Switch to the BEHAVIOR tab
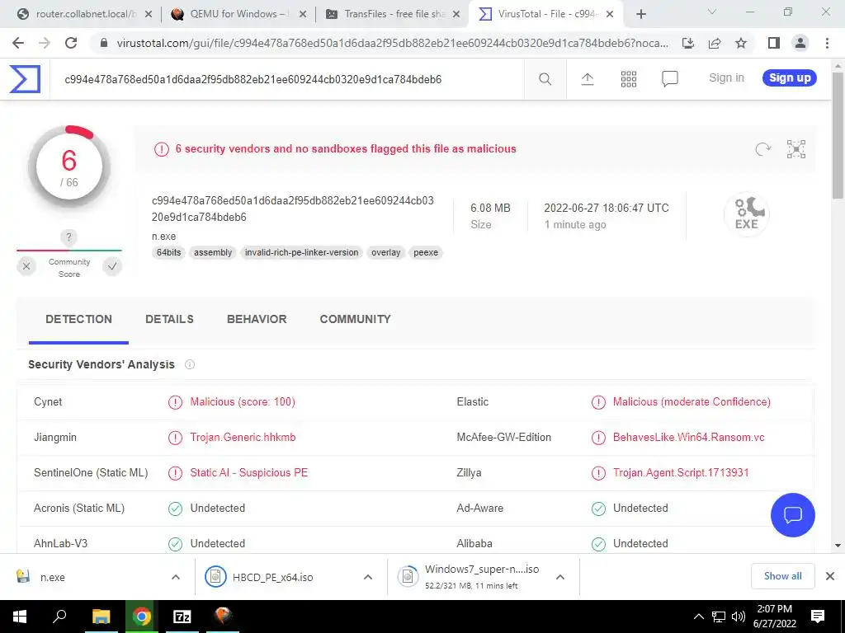Viewport: 845px width, 633px height. (257, 319)
